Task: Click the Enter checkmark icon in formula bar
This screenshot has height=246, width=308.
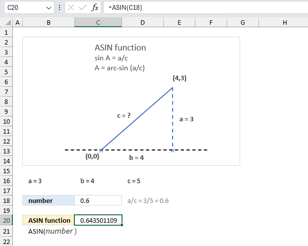Action: 82,7
